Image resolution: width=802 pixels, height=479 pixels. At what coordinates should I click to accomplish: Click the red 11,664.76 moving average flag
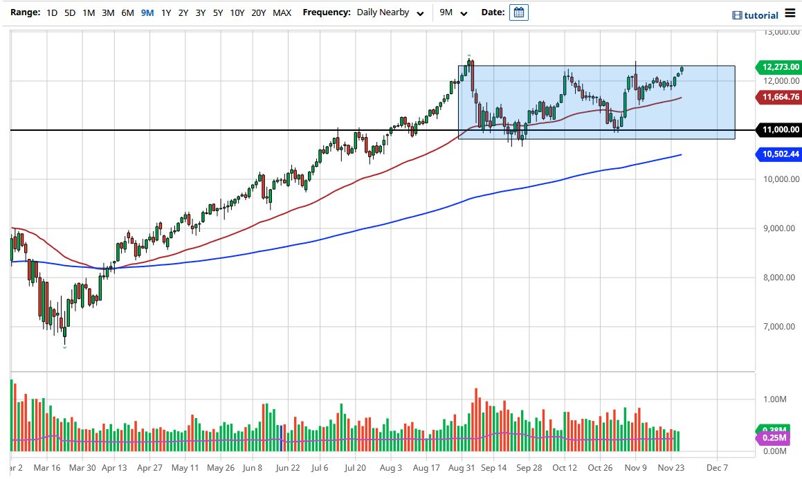(777, 97)
